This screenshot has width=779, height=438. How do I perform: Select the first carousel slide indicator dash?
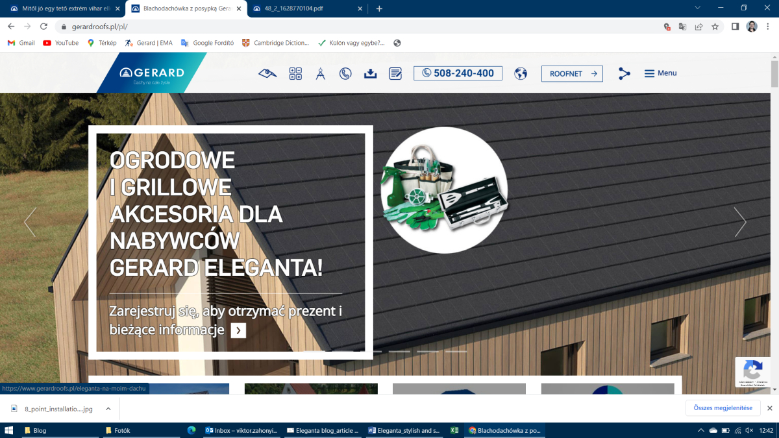(315, 351)
